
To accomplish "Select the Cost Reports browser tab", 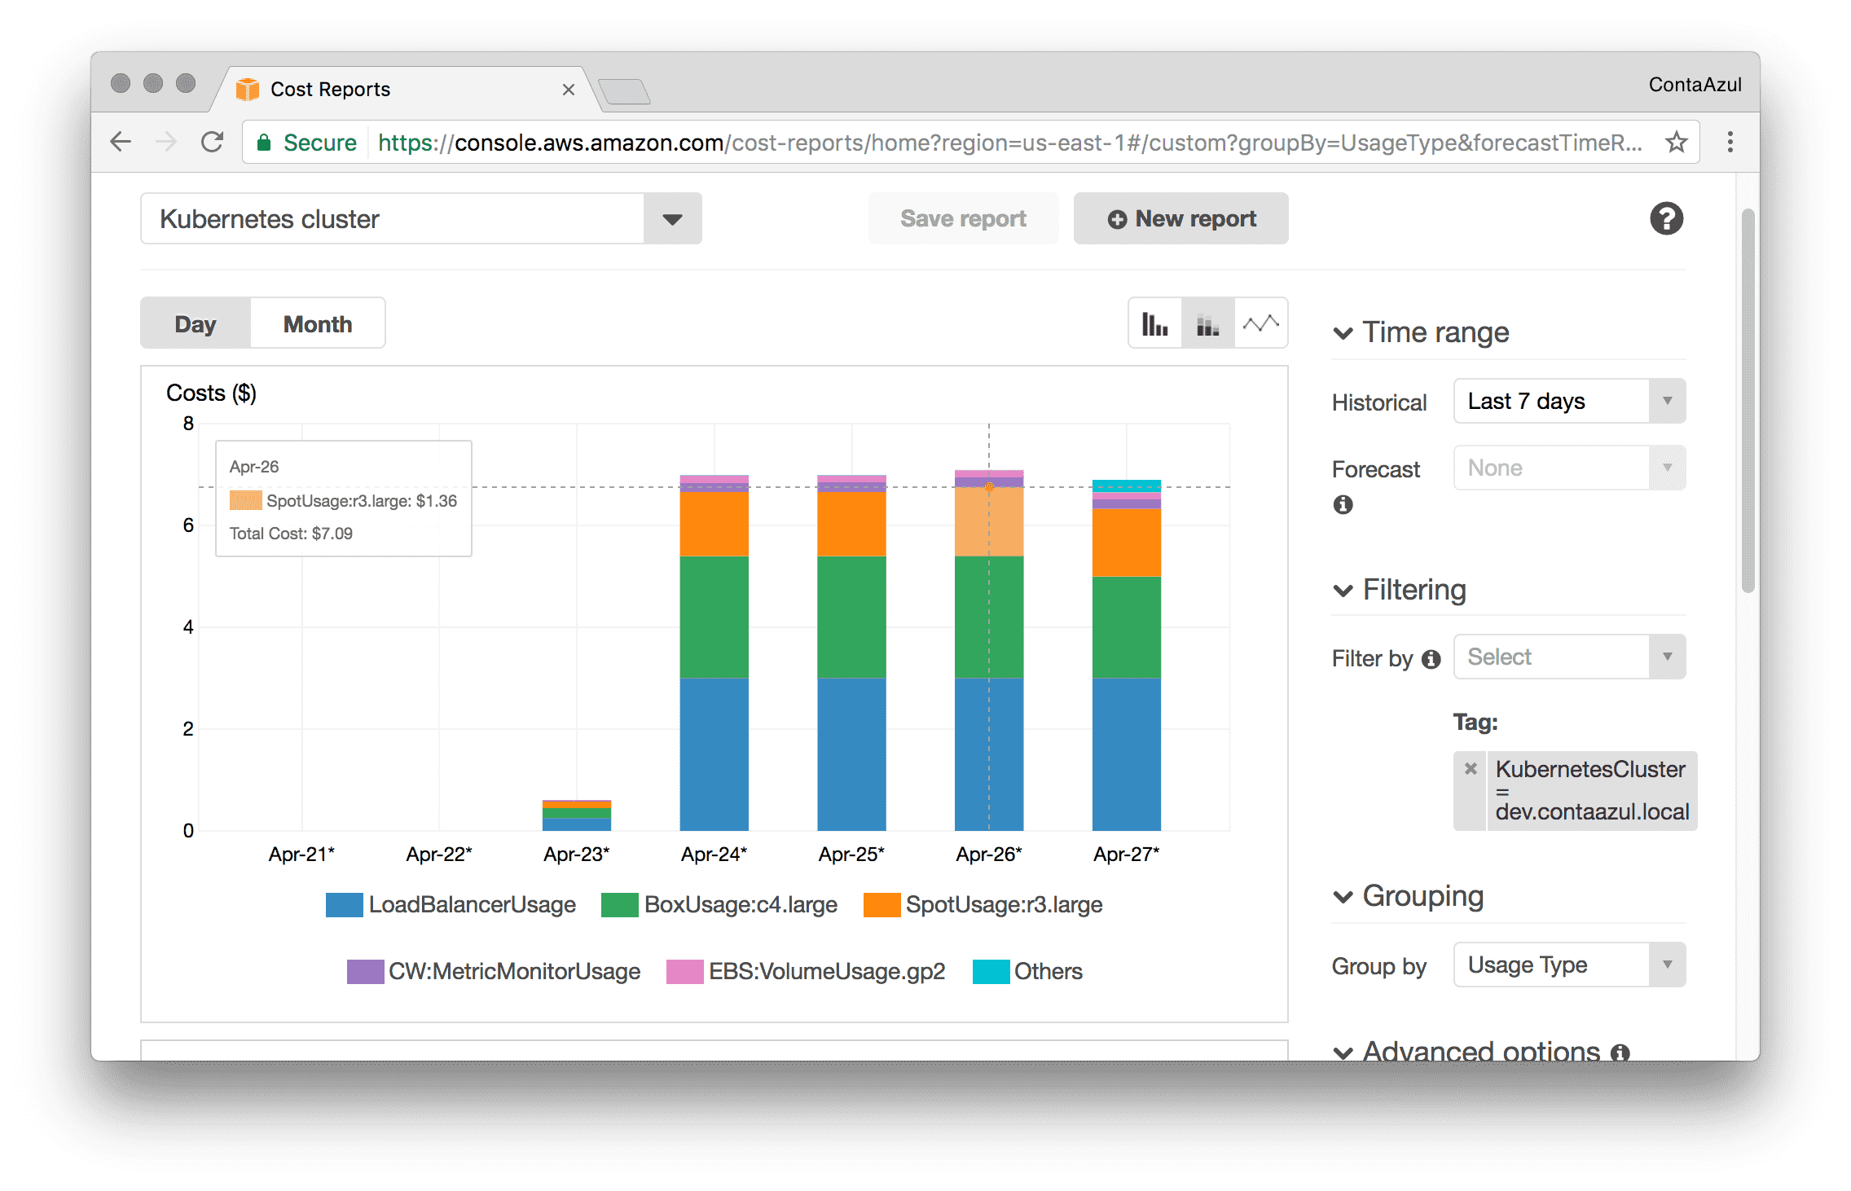I will click(329, 89).
